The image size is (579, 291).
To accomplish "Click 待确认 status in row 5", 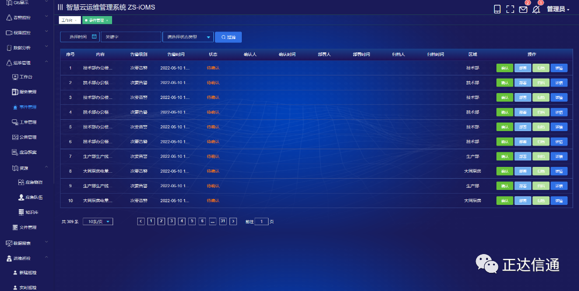I will click(x=213, y=127).
